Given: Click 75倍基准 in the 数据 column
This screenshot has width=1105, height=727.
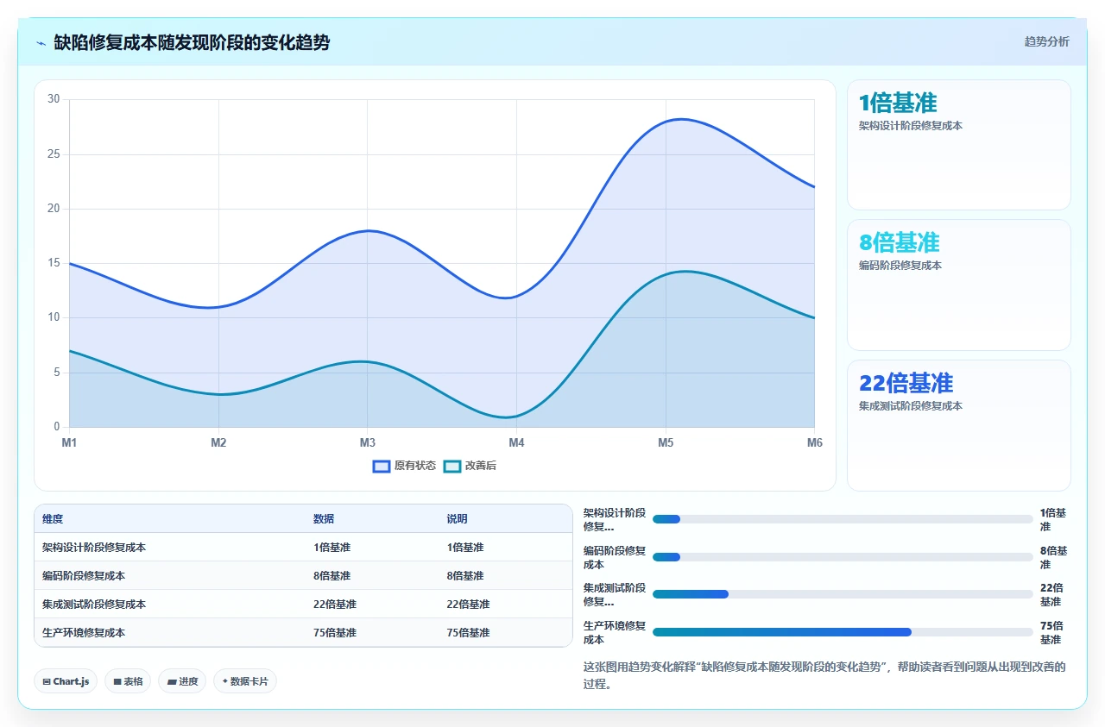Looking at the screenshot, I should pos(335,633).
